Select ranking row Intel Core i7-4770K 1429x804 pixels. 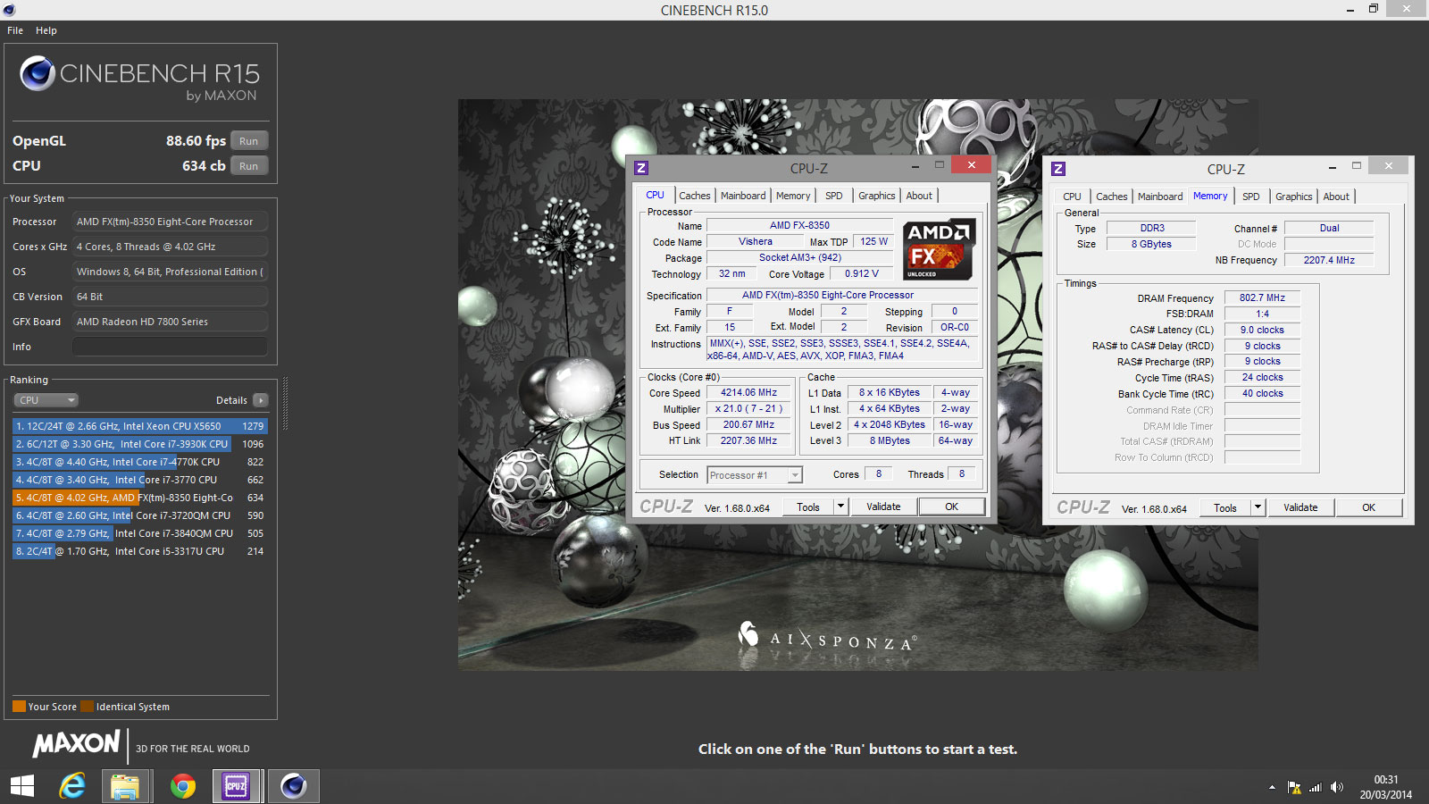tap(139, 462)
